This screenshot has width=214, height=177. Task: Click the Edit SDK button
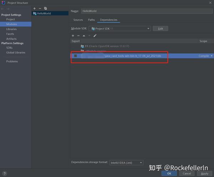click(x=160, y=29)
